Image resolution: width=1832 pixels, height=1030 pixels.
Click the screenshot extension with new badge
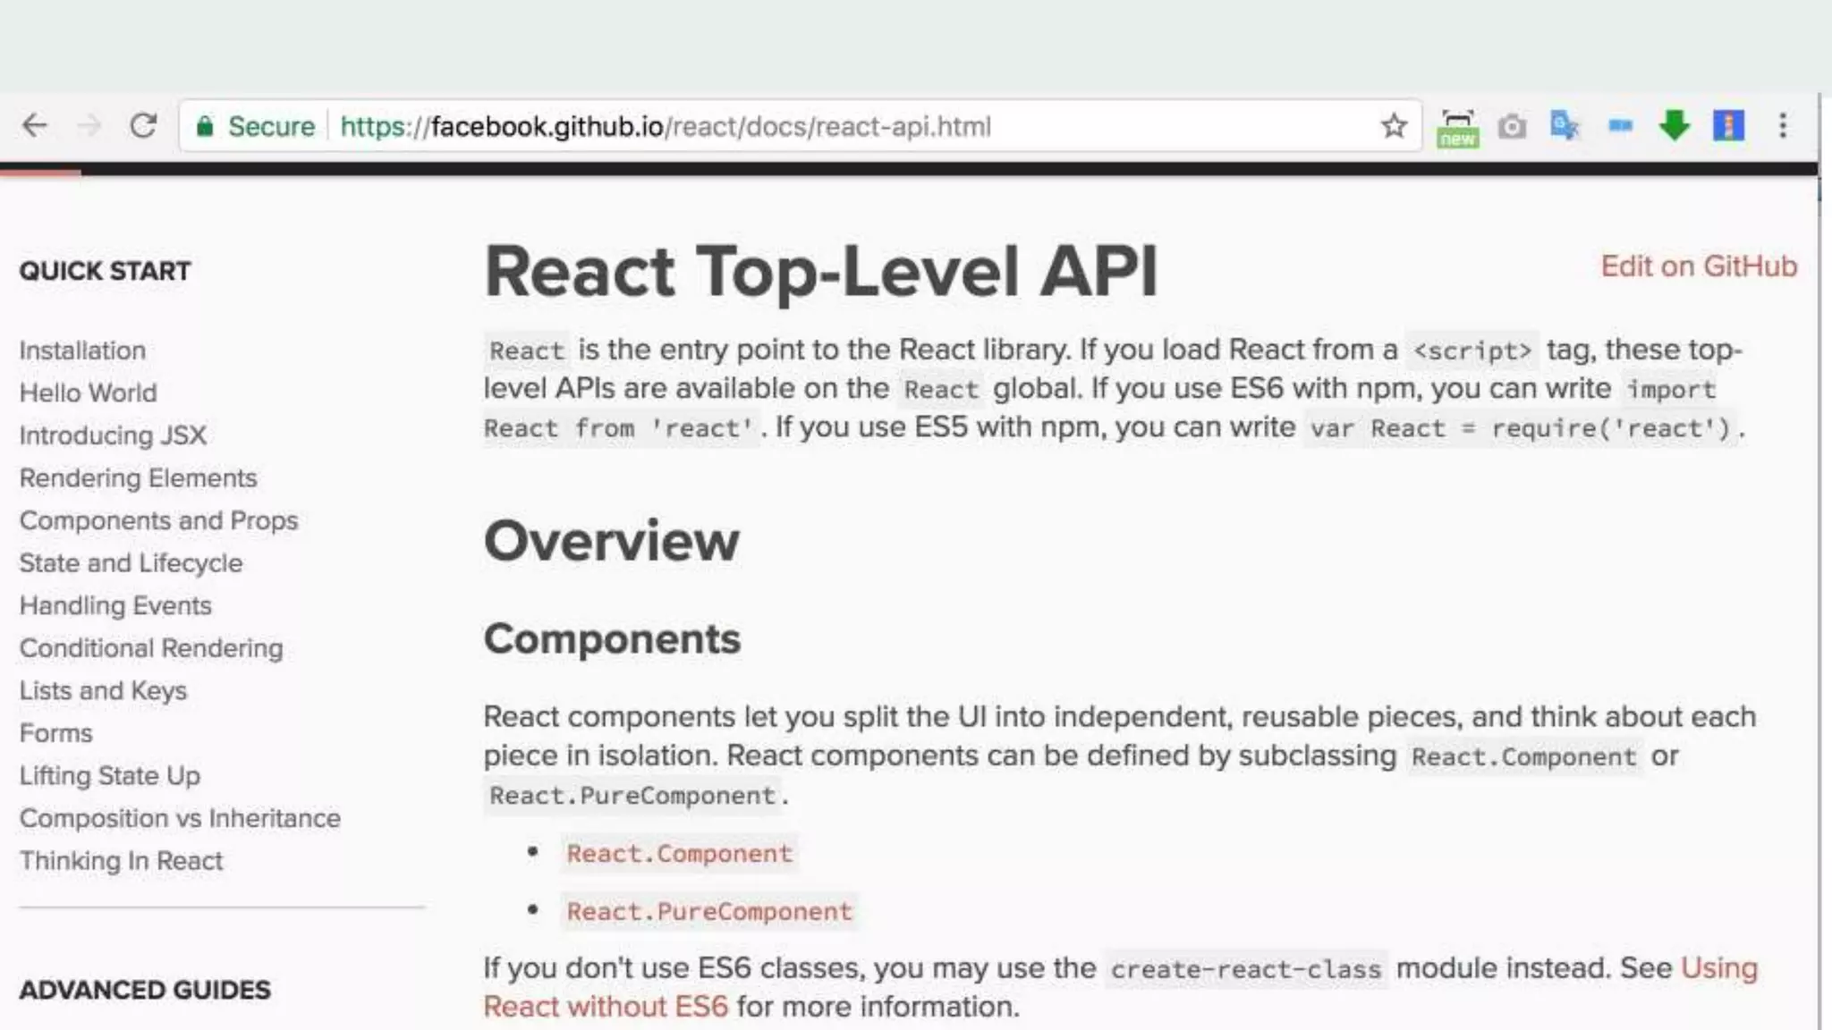pyautogui.click(x=1457, y=128)
